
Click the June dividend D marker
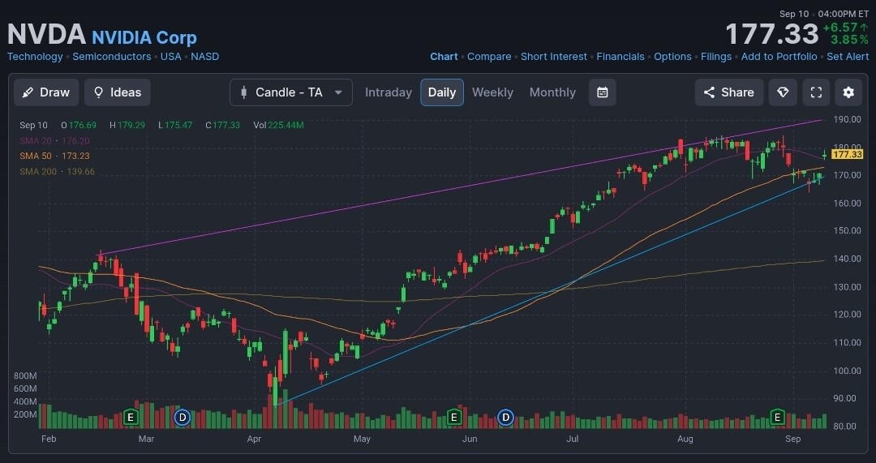(x=505, y=418)
